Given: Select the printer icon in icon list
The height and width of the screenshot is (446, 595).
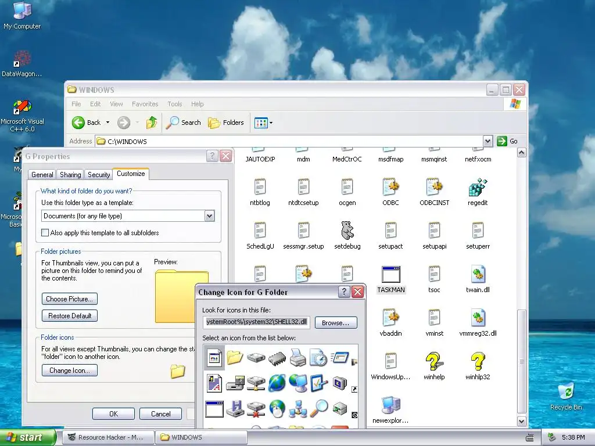Looking at the screenshot, I should 298,358.
